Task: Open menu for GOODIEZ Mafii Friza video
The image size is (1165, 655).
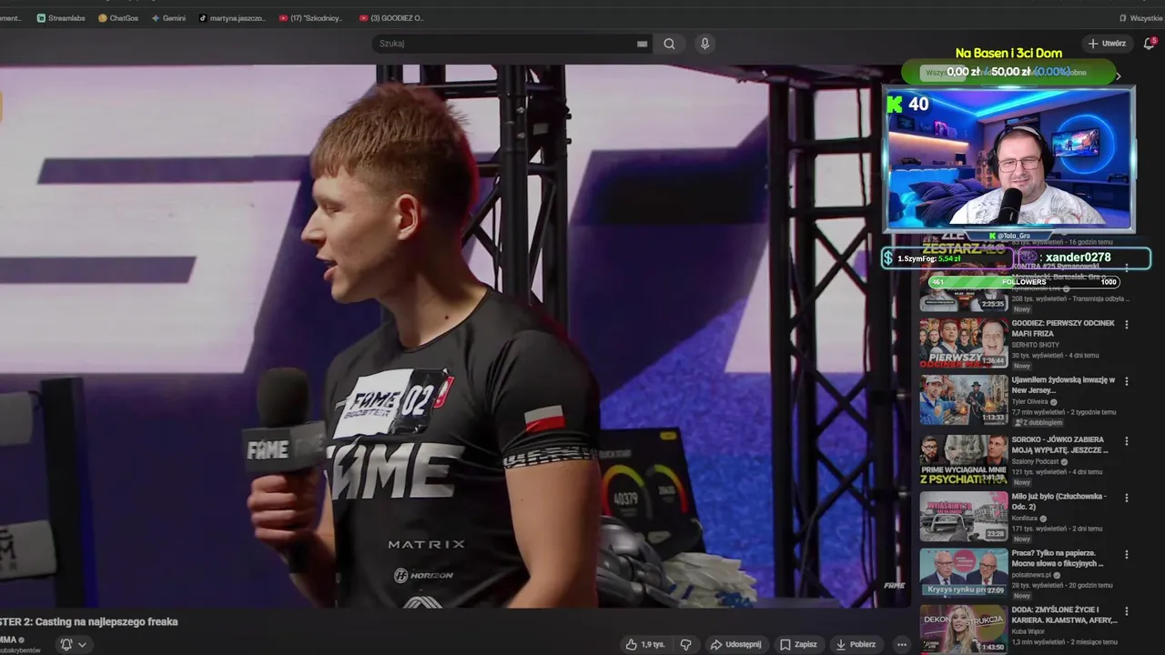Action: (x=1127, y=325)
